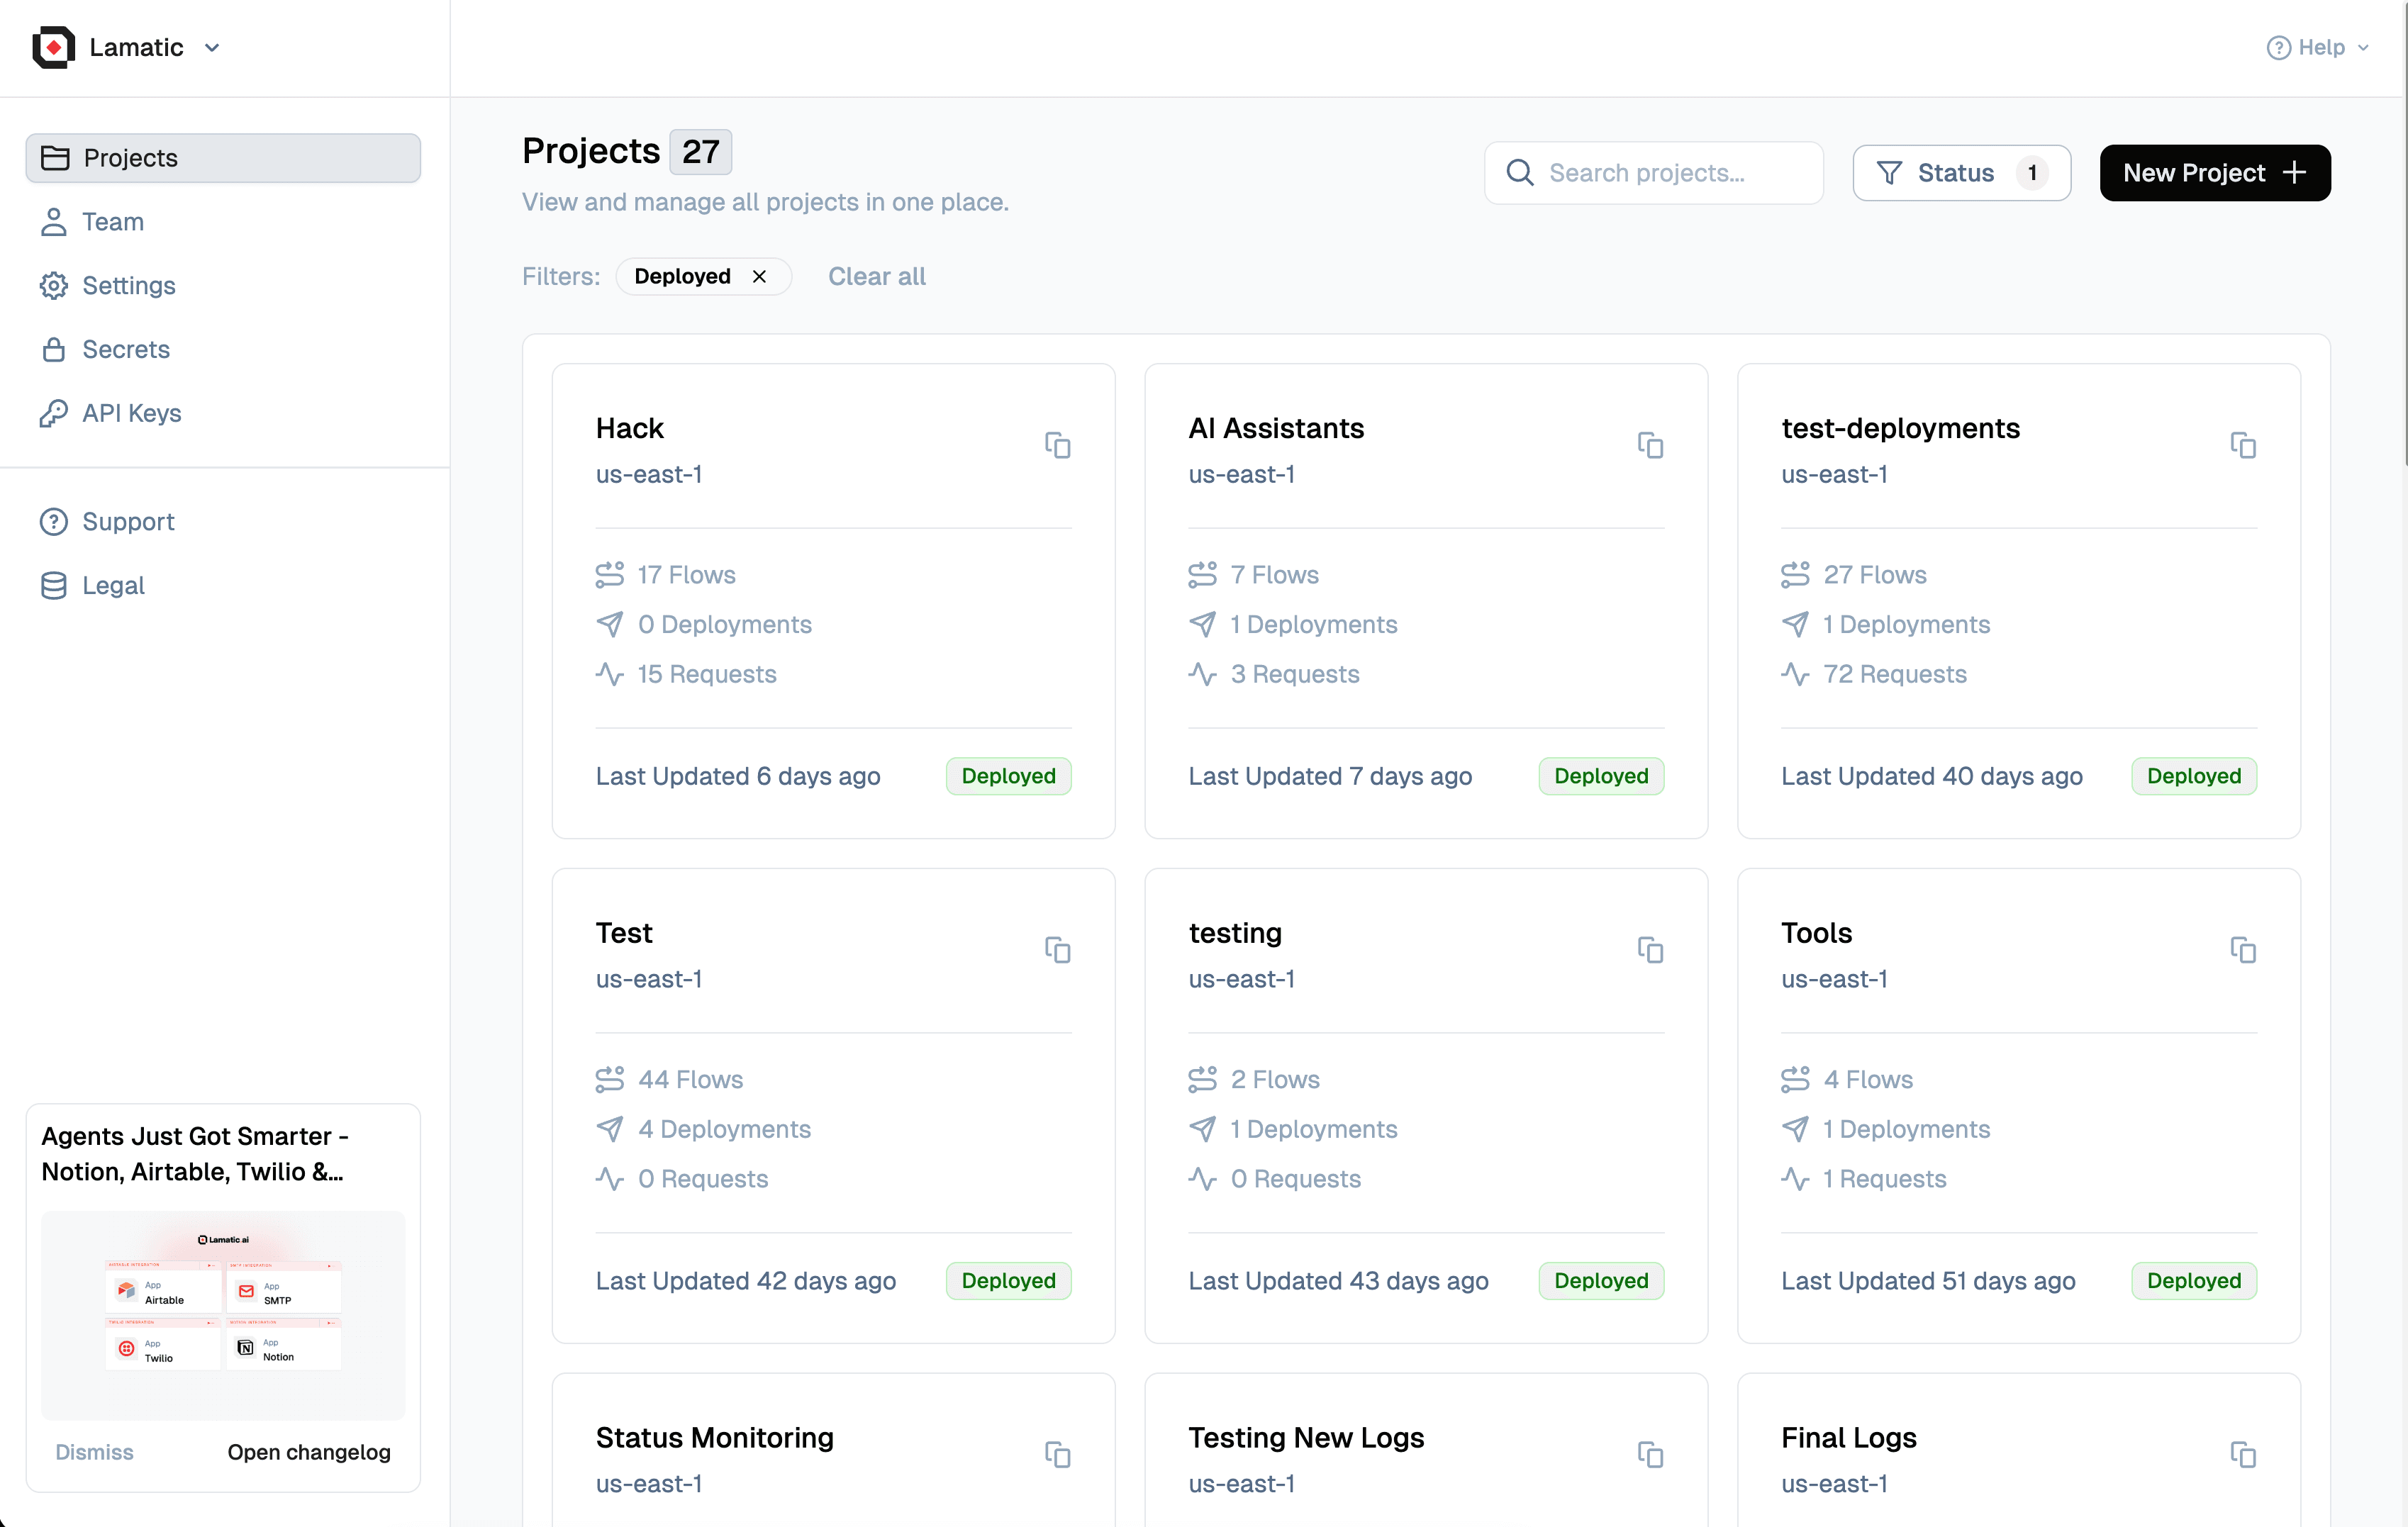Viewport: 2408px width, 1527px height.
Task: Click copy icon on Final Logs card
Action: [2242, 1454]
